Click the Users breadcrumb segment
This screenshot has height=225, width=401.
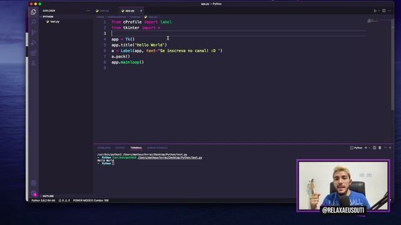click(x=100, y=17)
